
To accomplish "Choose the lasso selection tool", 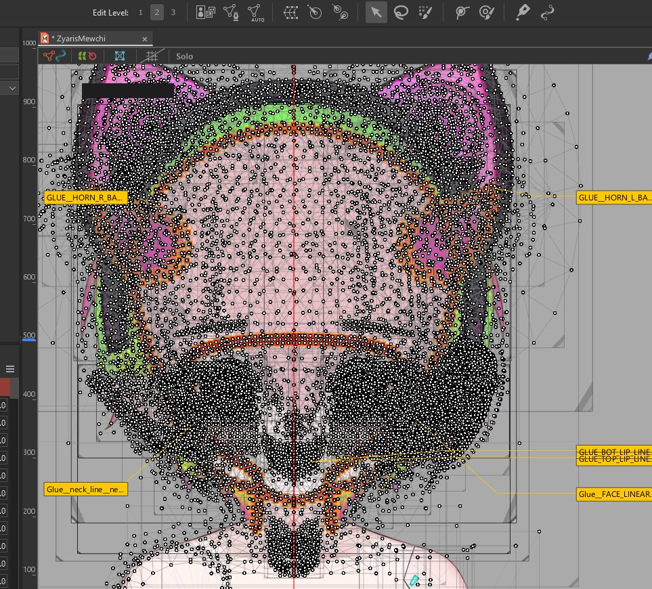I will click(401, 12).
